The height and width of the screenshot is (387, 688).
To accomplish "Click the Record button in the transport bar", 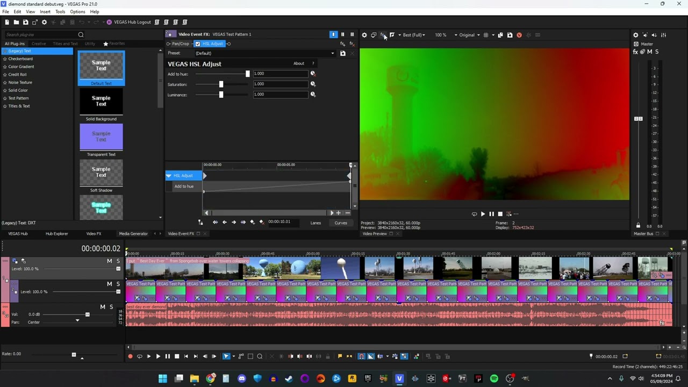I will coord(130,356).
